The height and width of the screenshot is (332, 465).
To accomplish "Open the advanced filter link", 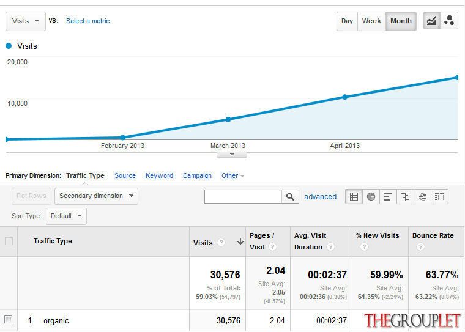I will (x=320, y=196).
